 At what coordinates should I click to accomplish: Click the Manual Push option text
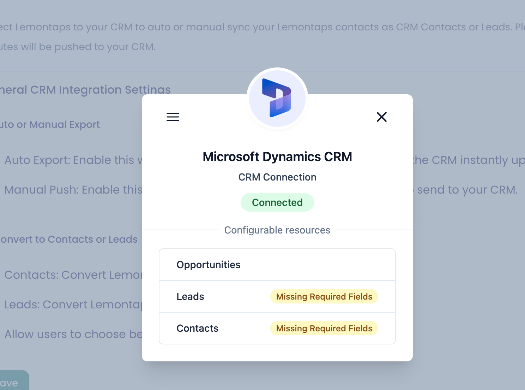(73, 190)
